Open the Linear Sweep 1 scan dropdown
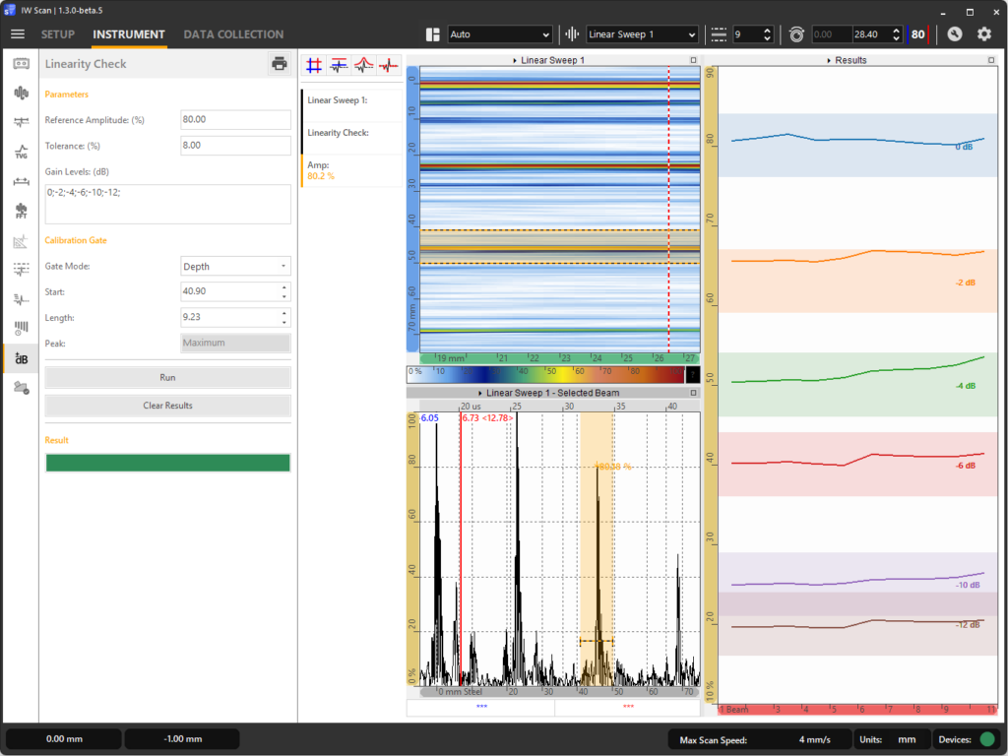Screen dimensions: 1008x756 [642, 34]
